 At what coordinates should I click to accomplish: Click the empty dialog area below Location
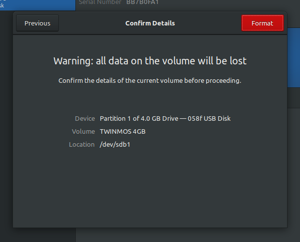[x=150, y=190]
